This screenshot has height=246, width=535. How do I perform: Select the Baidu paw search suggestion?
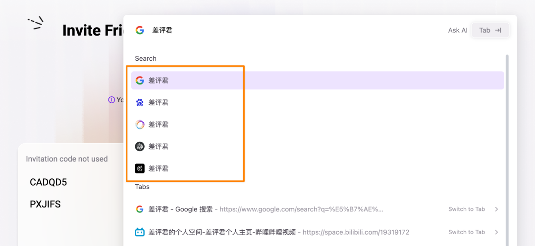point(318,102)
